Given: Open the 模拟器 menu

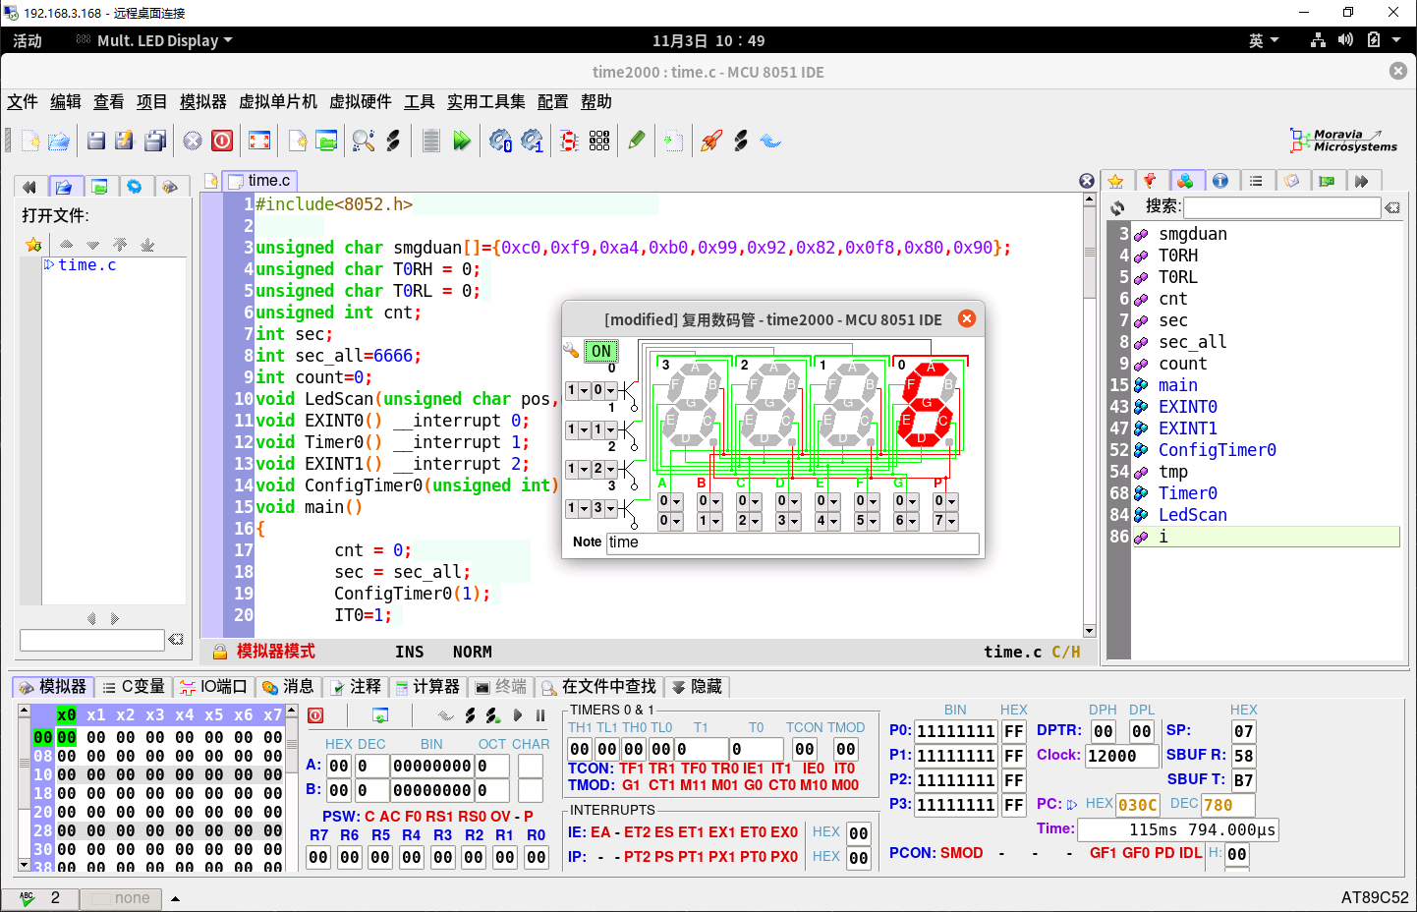Looking at the screenshot, I should 202,102.
